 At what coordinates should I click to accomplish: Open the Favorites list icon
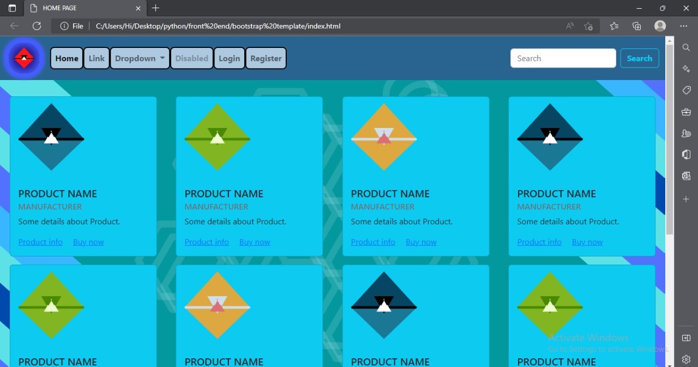[614, 26]
